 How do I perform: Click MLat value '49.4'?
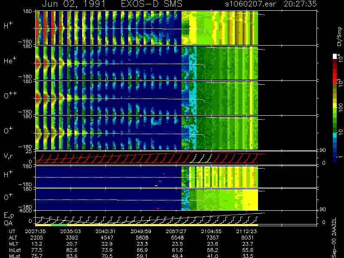pyautogui.click(x=177, y=256)
